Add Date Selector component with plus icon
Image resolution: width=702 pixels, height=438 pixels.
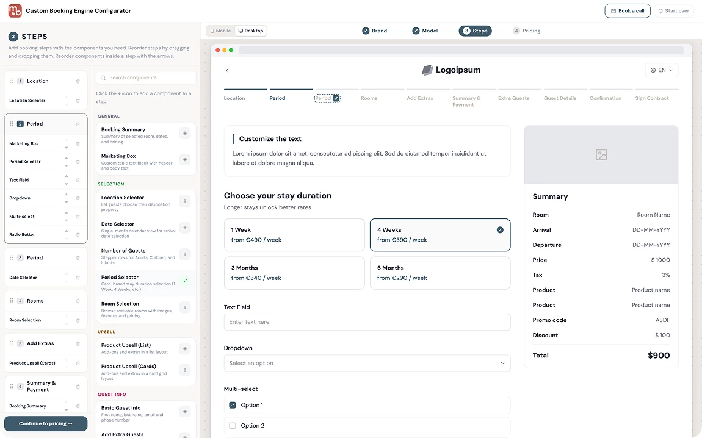[x=185, y=228]
